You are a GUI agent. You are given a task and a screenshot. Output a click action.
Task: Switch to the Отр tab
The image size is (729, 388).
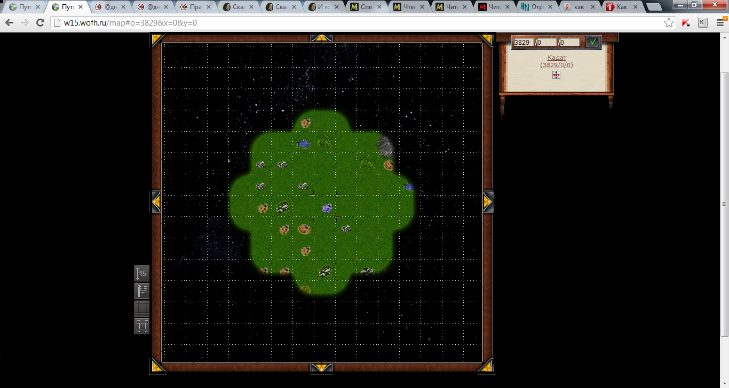[537, 7]
